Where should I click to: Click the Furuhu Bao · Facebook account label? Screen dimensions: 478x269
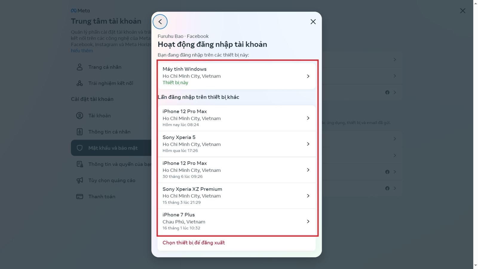coord(183,36)
